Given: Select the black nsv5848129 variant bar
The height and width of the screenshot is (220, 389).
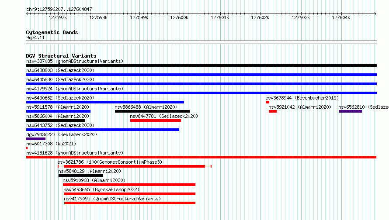Looking at the screenshot, I should tap(80, 175).
